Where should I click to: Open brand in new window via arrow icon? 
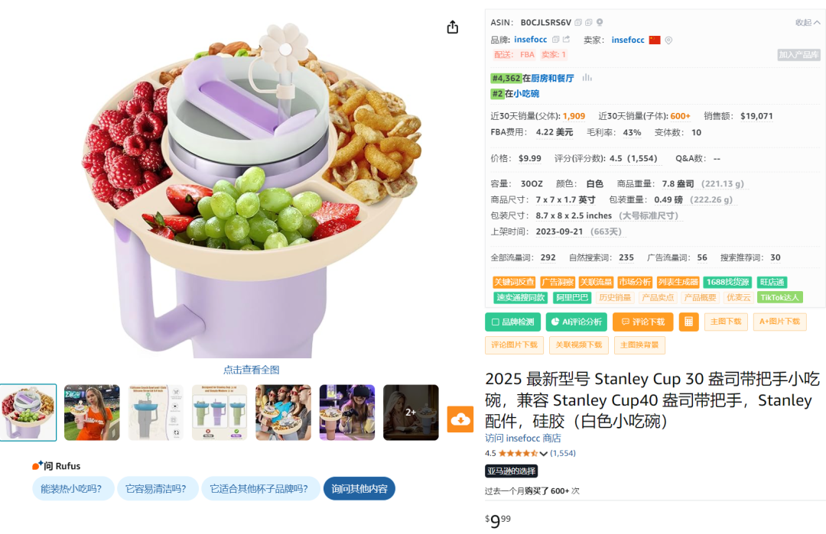click(x=566, y=40)
